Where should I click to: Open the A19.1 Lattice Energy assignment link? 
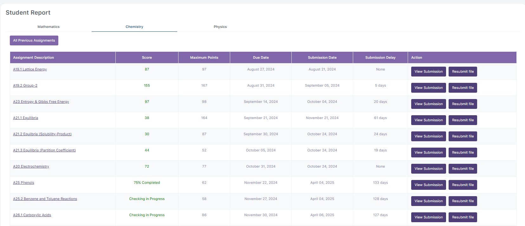(x=30, y=69)
